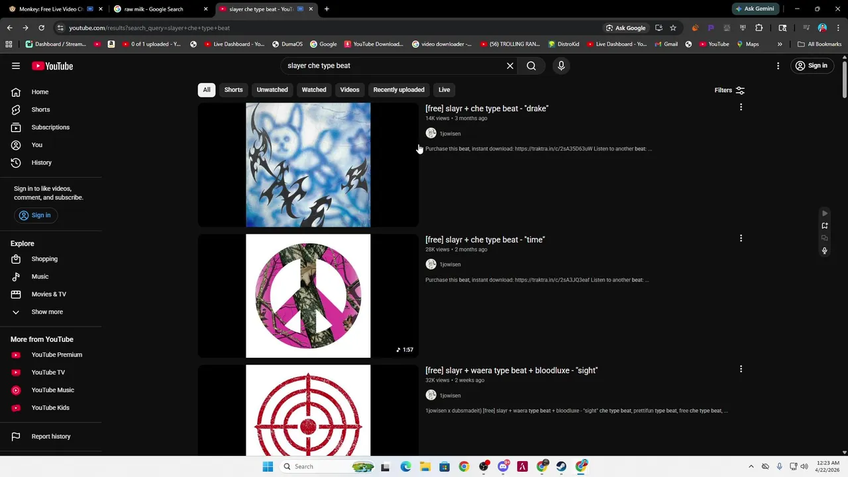This screenshot has height=477, width=848.
Task: Open the Maps bookmark
Action: click(x=747, y=44)
